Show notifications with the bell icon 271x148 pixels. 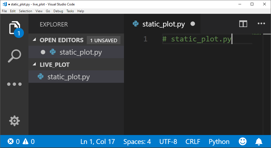click(x=259, y=141)
